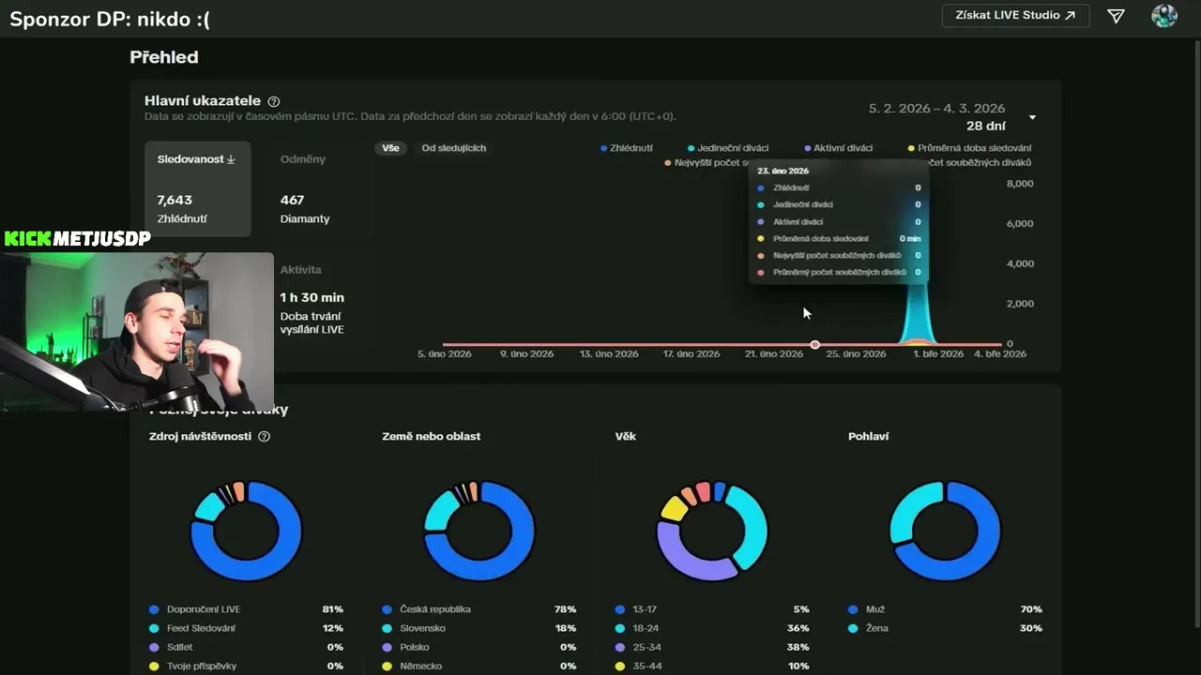Toggle the 'Jedineční diváci' legend series
1201x675 pixels.
click(728, 148)
